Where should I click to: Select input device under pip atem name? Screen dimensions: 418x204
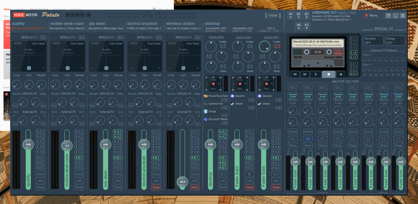coord(106,28)
